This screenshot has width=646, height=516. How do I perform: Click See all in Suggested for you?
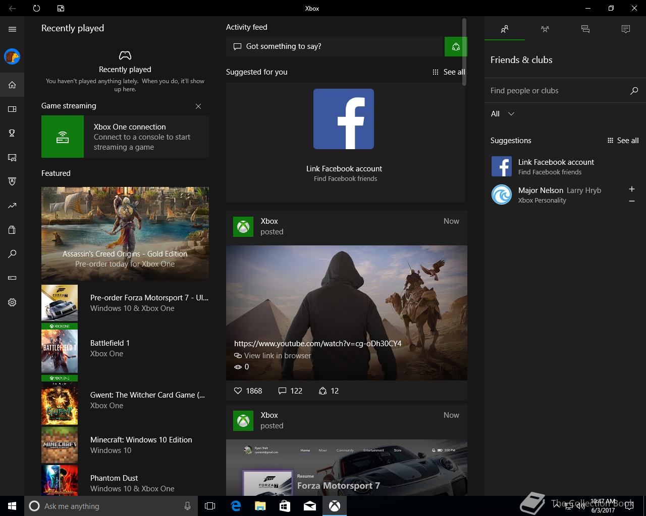coord(449,72)
